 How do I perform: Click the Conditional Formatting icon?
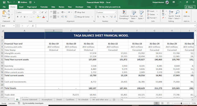point(124,12)
